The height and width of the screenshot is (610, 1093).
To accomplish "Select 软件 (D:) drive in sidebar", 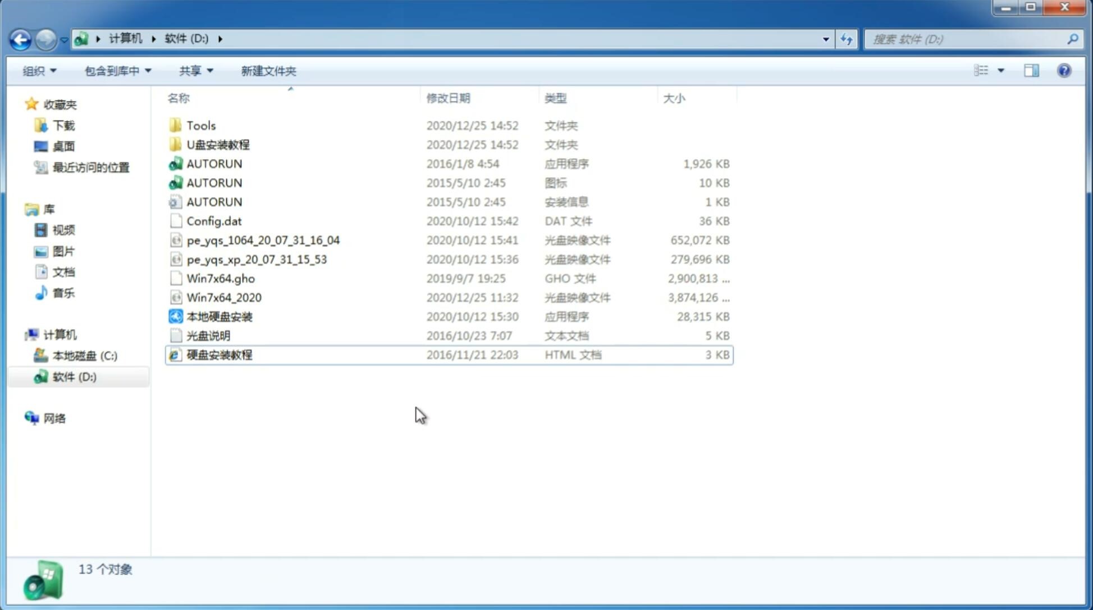I will coord(74,376).
